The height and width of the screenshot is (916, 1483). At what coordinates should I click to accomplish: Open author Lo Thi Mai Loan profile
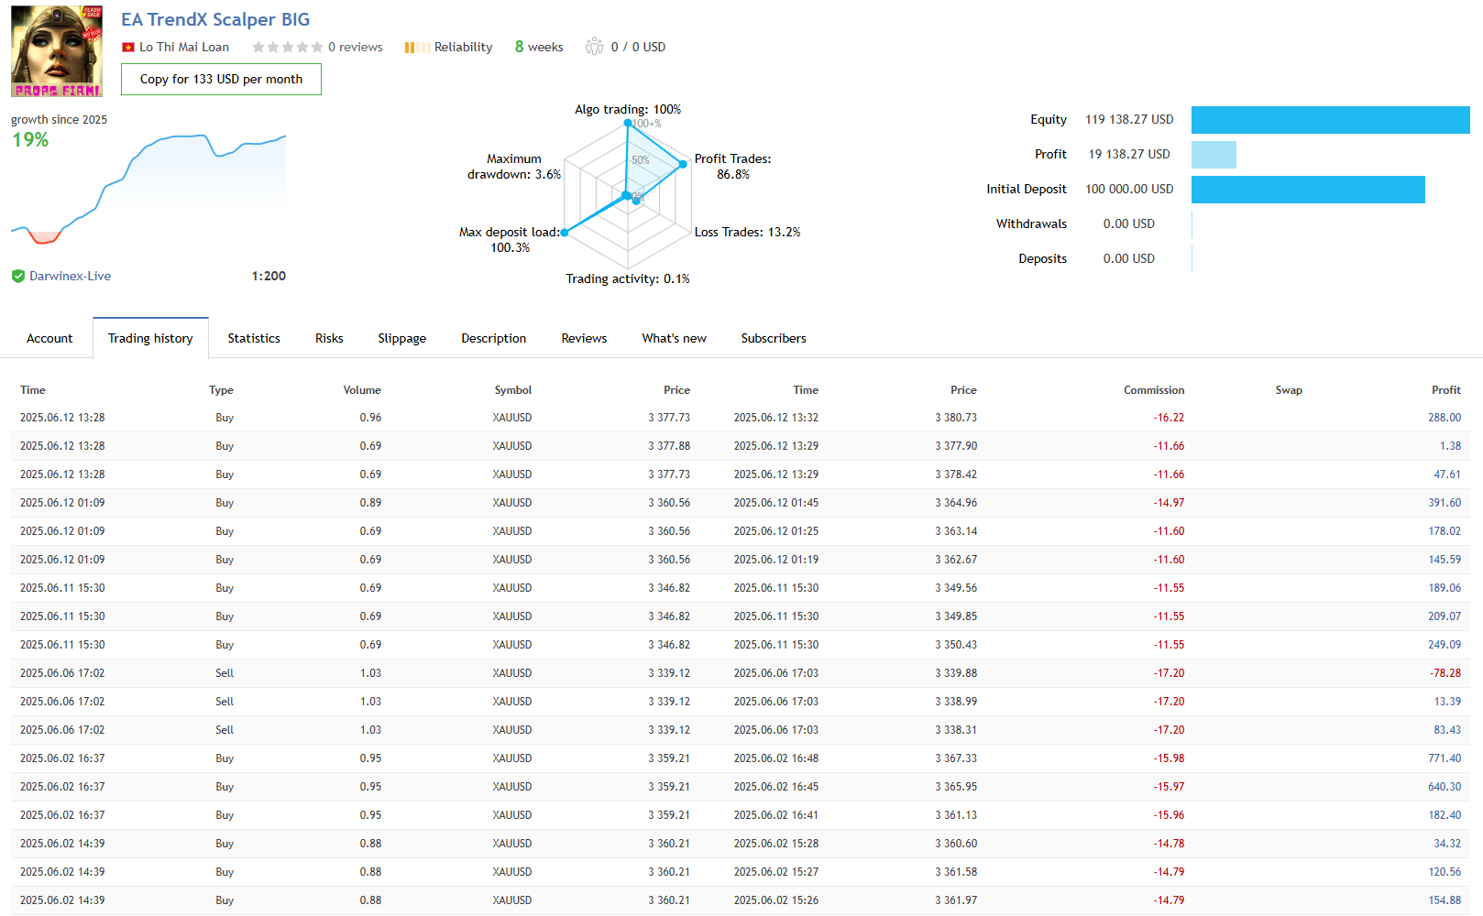coord(184,47)
